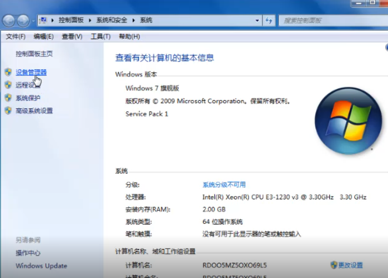
Task: Expand the arrow after 控制面板 in breadcrumb
Action: tap(92, 21)
